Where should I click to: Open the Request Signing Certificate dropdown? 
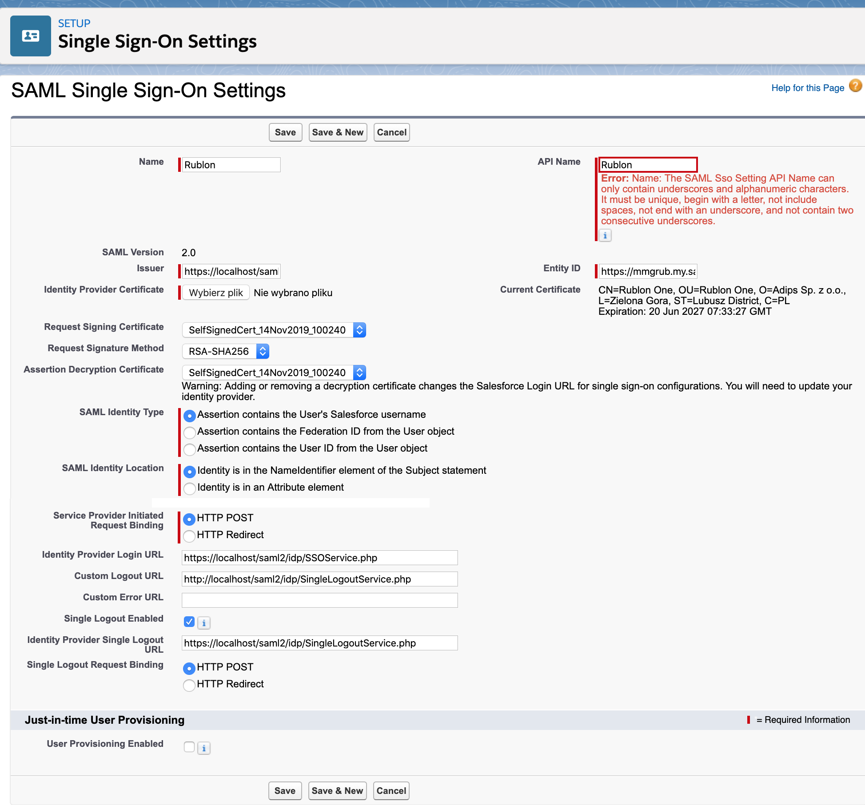pos(274,330)
